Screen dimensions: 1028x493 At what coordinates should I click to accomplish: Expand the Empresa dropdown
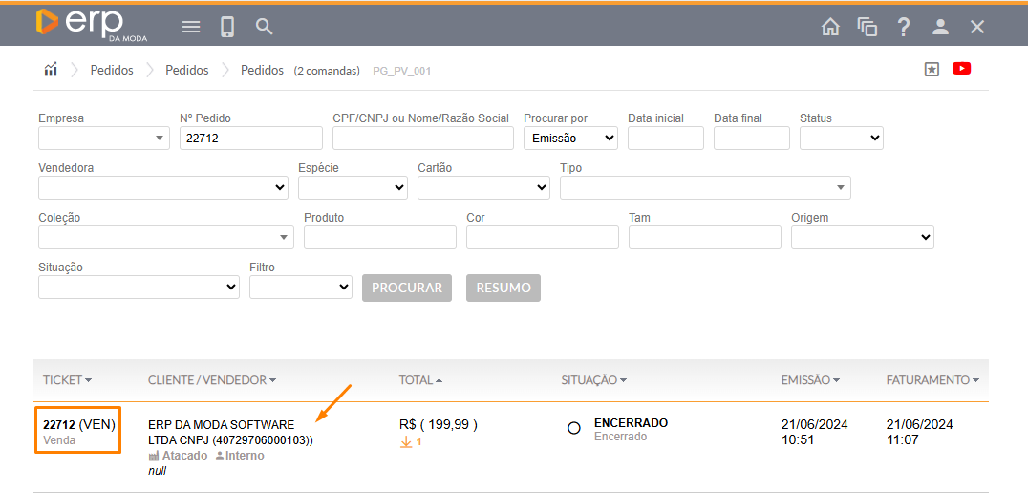(x=103, y=139)
